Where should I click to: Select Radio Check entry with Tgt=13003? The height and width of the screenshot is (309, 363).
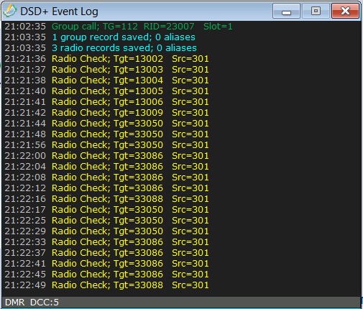pyautogui.click(x=106, y=70)
